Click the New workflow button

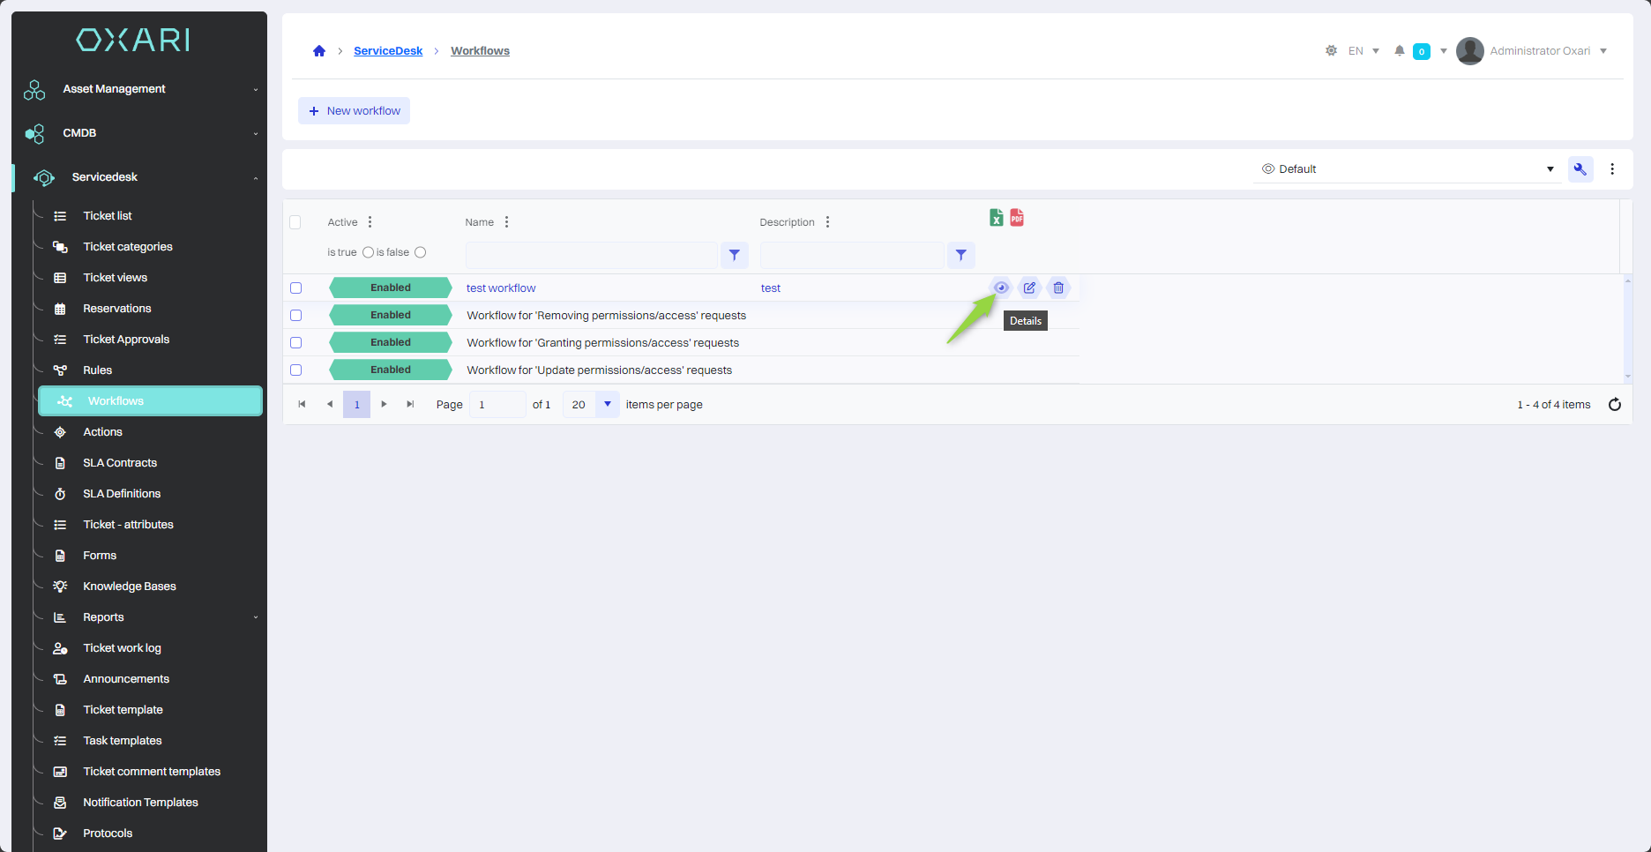click(x=354, y=111)
